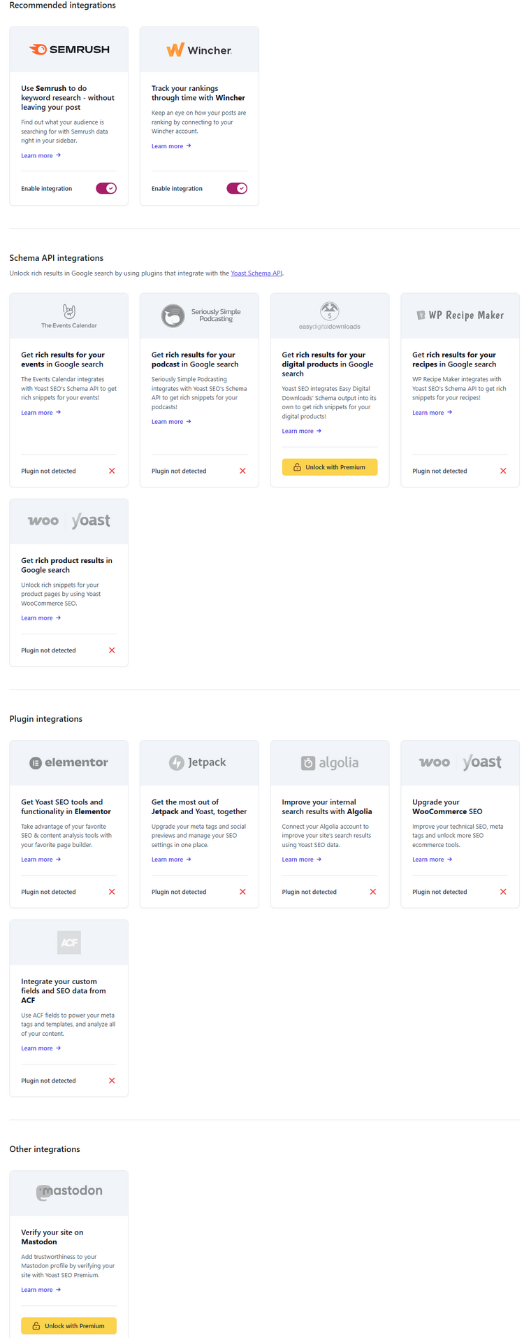
Task: Click red X on ACF card
Action: pyautogui.click(x=112, y=1081)
